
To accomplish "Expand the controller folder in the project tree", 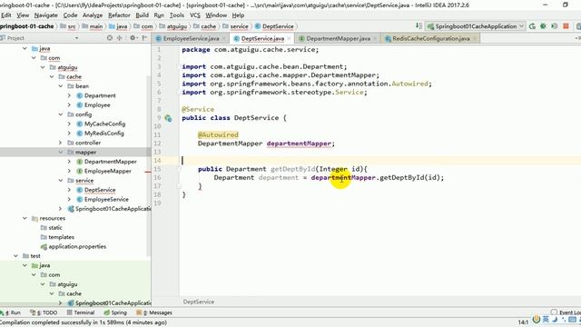I will point(61,143).
